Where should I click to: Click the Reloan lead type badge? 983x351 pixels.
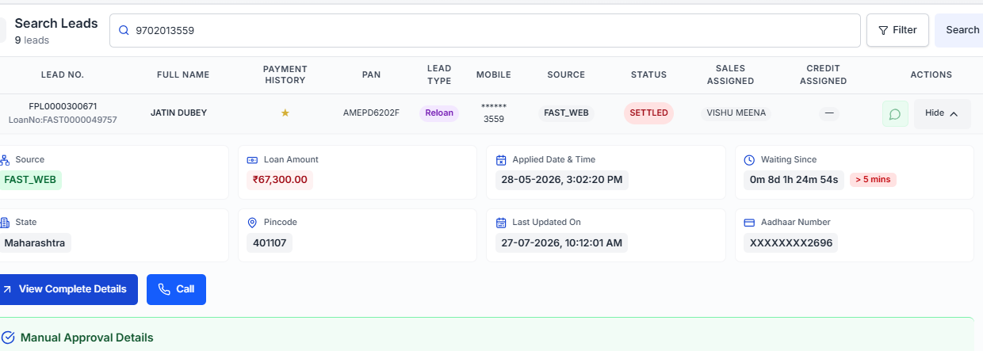tap(439, 113)
